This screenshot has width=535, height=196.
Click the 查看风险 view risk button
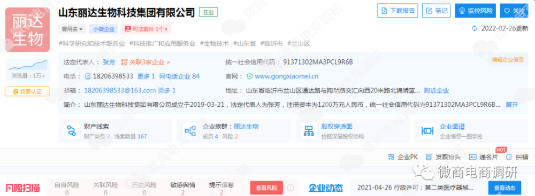coord(266,187)
